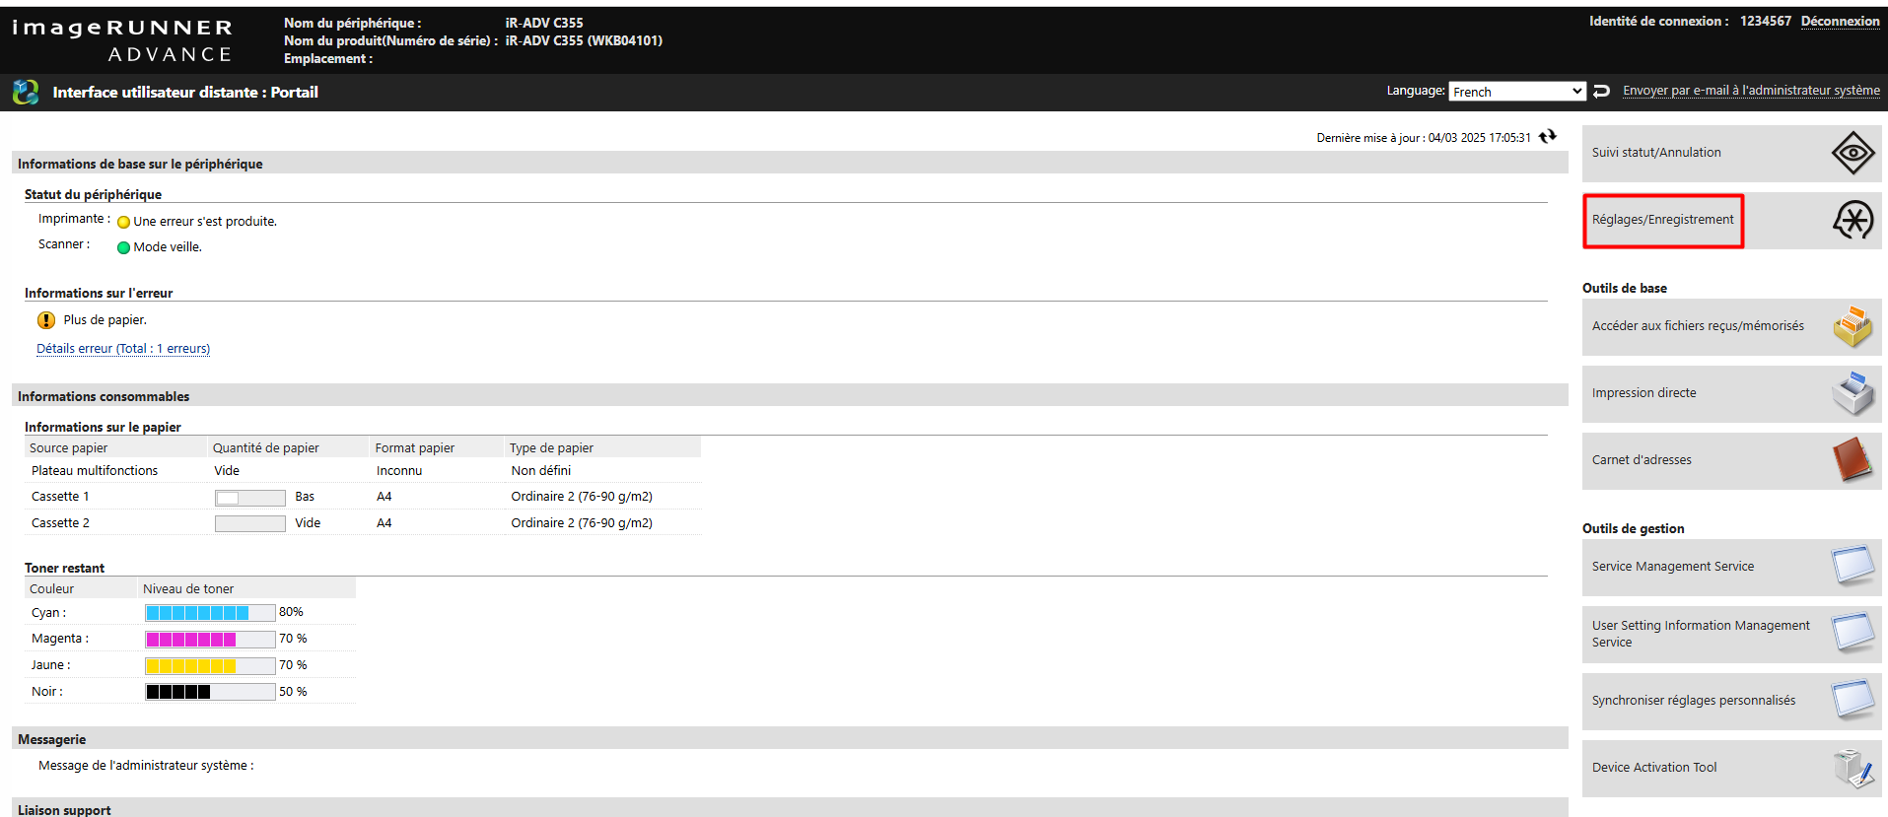This screenshot has width=1888, height=817.
Task: Click the User Setting Information Management icon
Action: tap(1853, 633)
